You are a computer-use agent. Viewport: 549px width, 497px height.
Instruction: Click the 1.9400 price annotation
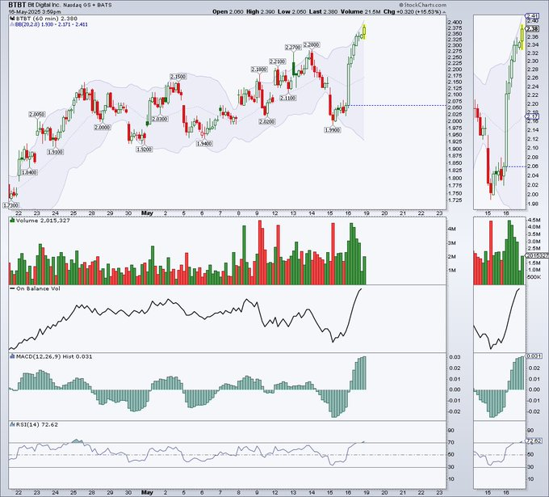coord(203,144)
